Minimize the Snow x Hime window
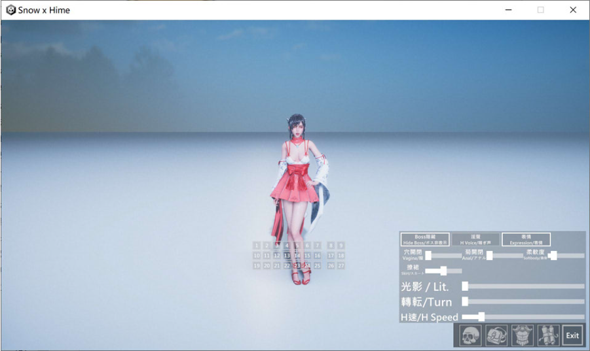 (508, 10)
